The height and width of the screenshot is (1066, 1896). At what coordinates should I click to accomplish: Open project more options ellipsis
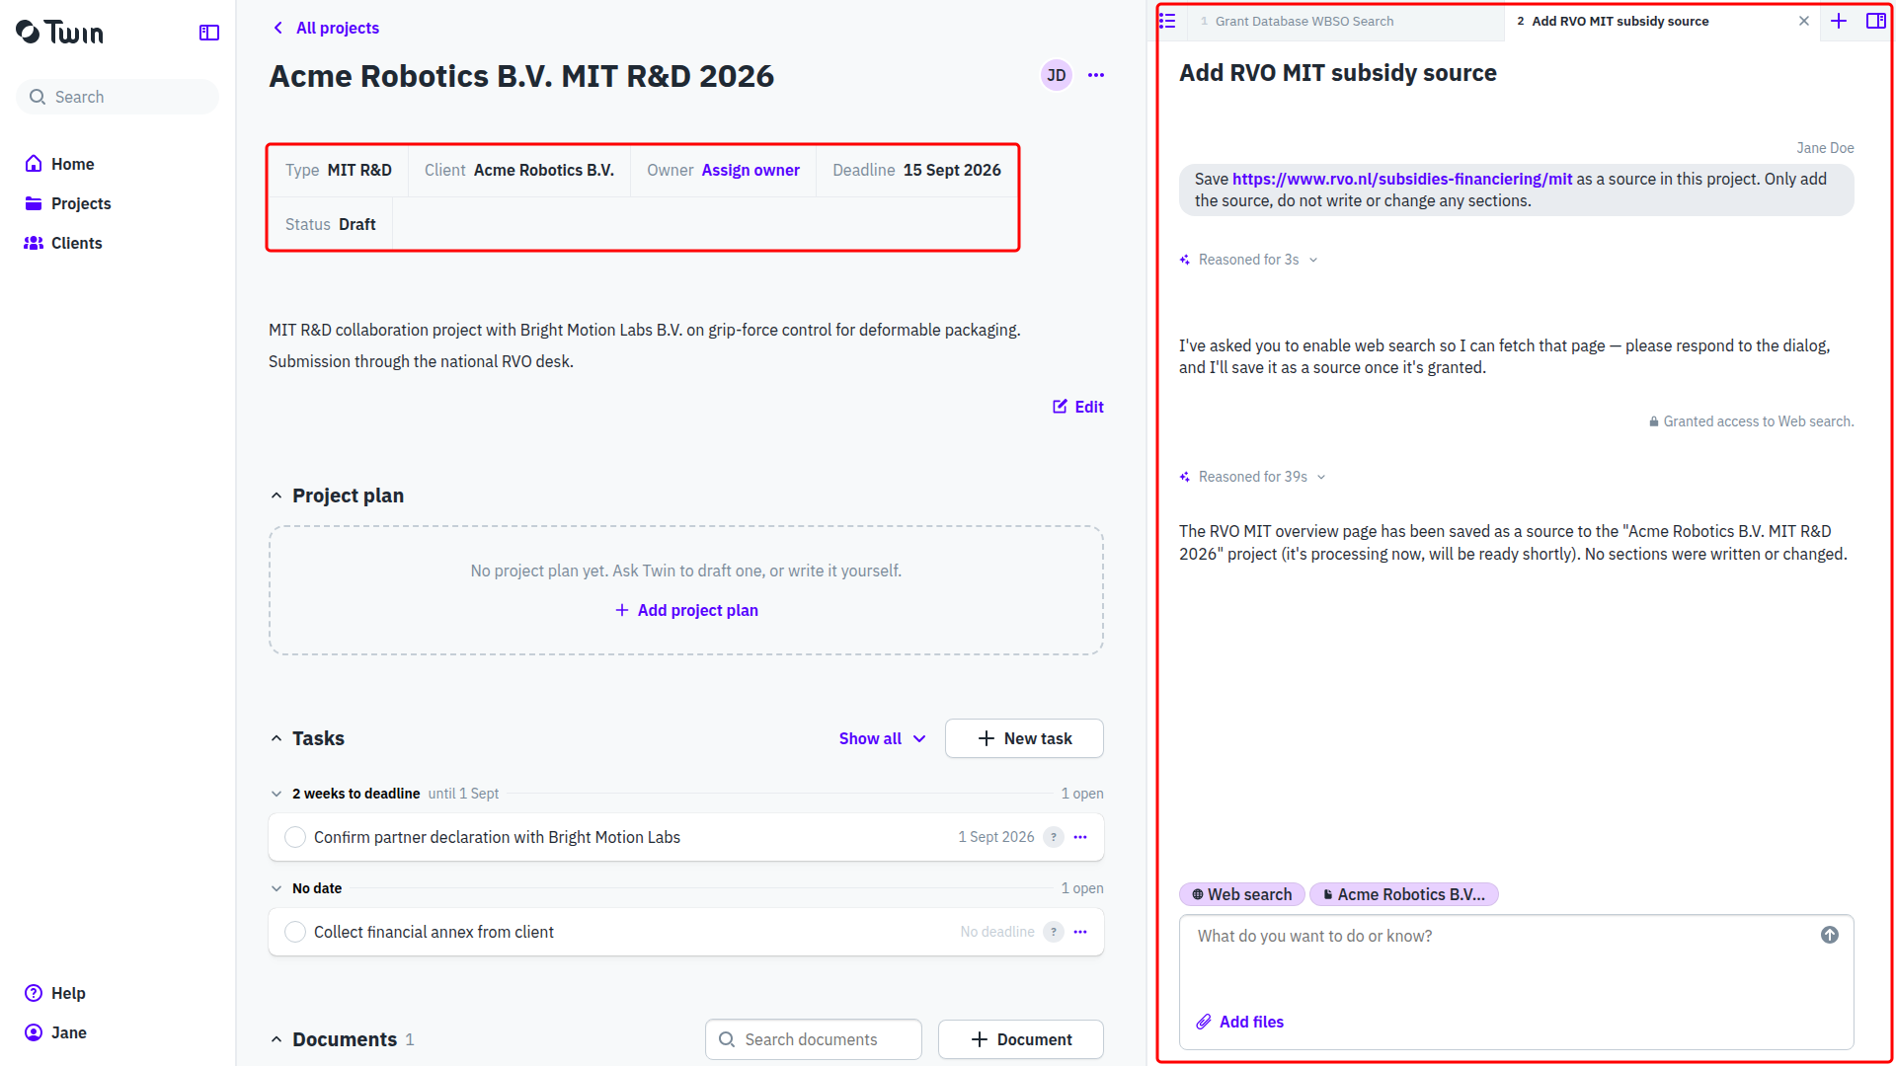tap(1096, 75)
